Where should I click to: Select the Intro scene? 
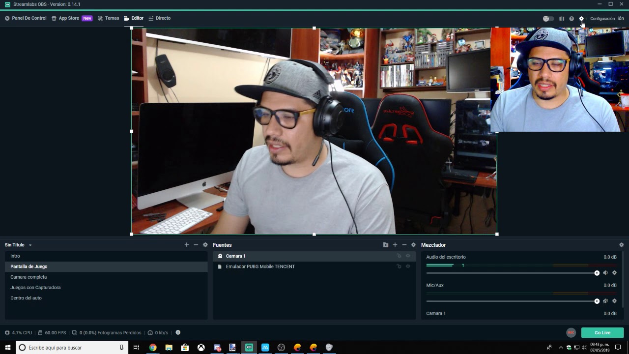[x=106, y=256]
